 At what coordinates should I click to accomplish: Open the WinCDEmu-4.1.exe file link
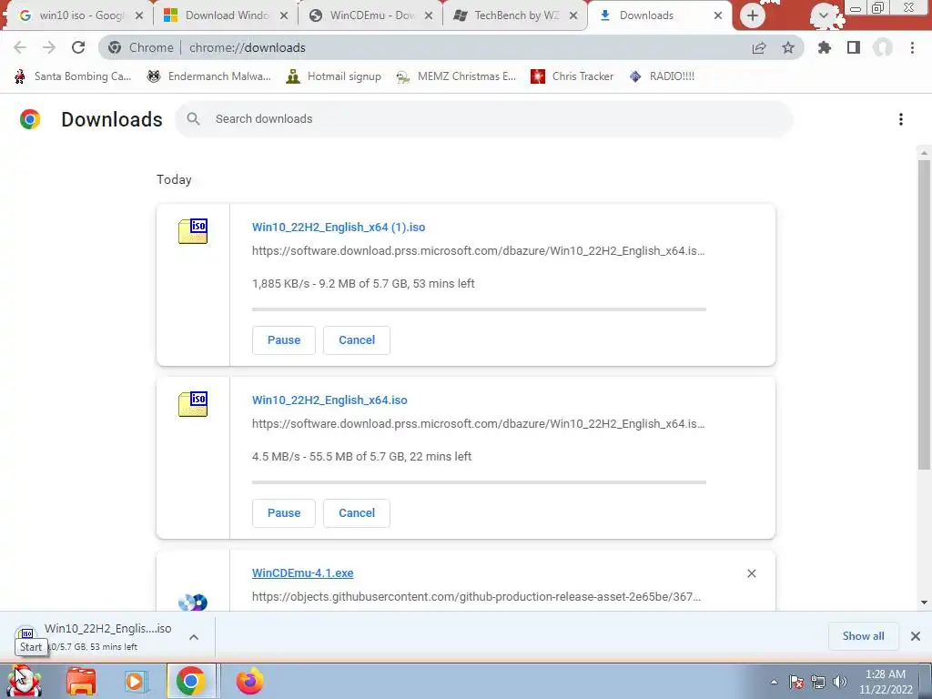(x=302, y=573)
